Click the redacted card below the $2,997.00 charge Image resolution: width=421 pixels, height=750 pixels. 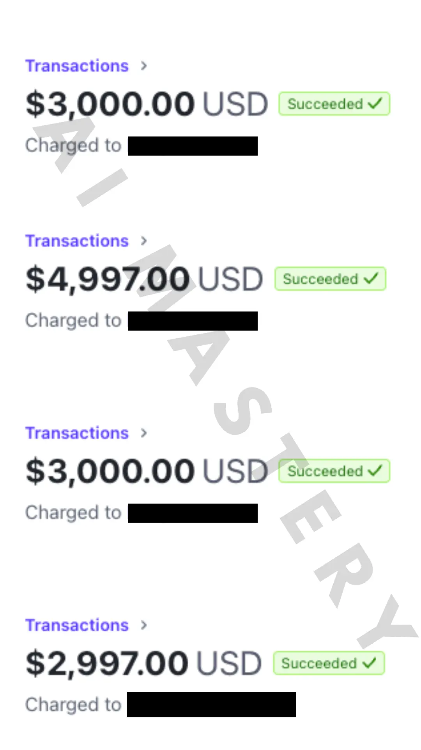tap(211, 705)
